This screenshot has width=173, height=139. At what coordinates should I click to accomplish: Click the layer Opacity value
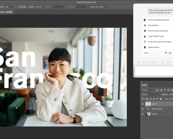tap(171, 95)
